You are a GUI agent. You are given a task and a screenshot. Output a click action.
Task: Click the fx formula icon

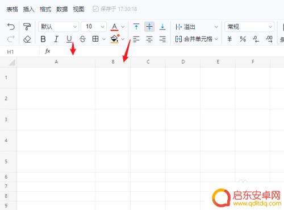pyautogui.click(x=48, y=51)
